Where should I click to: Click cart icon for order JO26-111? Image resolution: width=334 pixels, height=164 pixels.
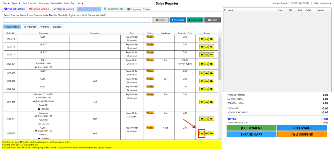pos(201,119)
